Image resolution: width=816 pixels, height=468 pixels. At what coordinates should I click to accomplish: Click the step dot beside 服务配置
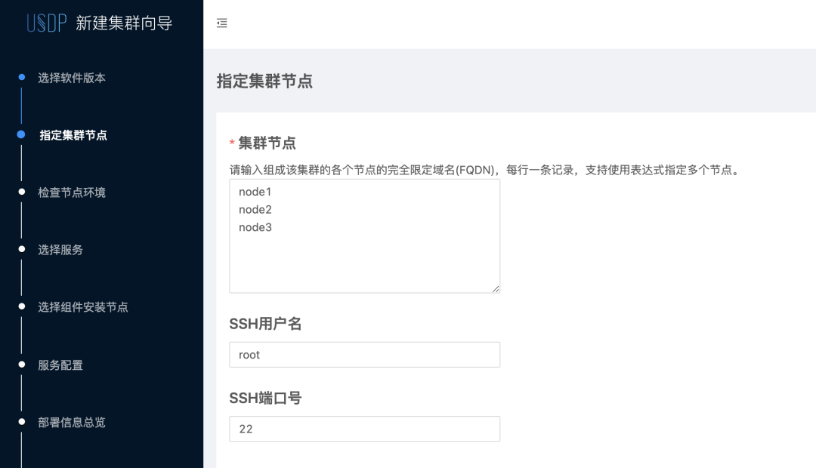coord(22,365)
